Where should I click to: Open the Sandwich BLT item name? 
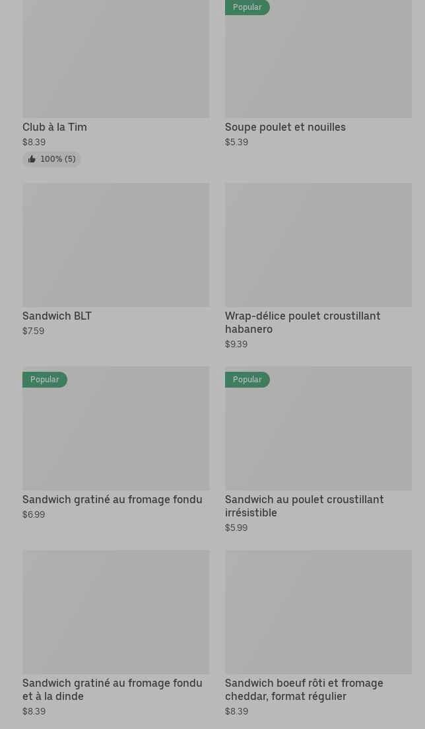[x=57, y=316]
